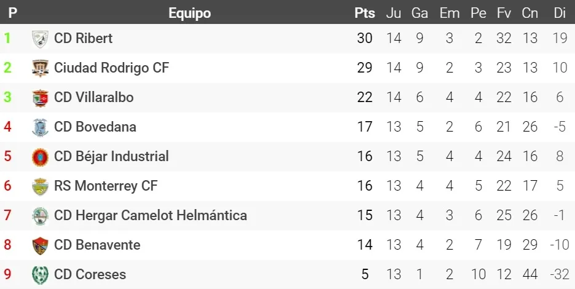Click the CD Coreses team crest
Image resolution: width=575 pixels, height=289 pixels.
[x=40, y=274]
